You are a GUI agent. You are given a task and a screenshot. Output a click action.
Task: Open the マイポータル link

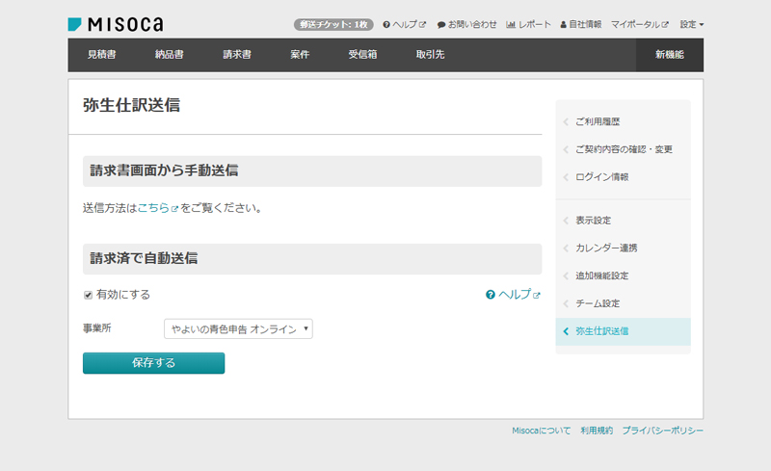640,25
